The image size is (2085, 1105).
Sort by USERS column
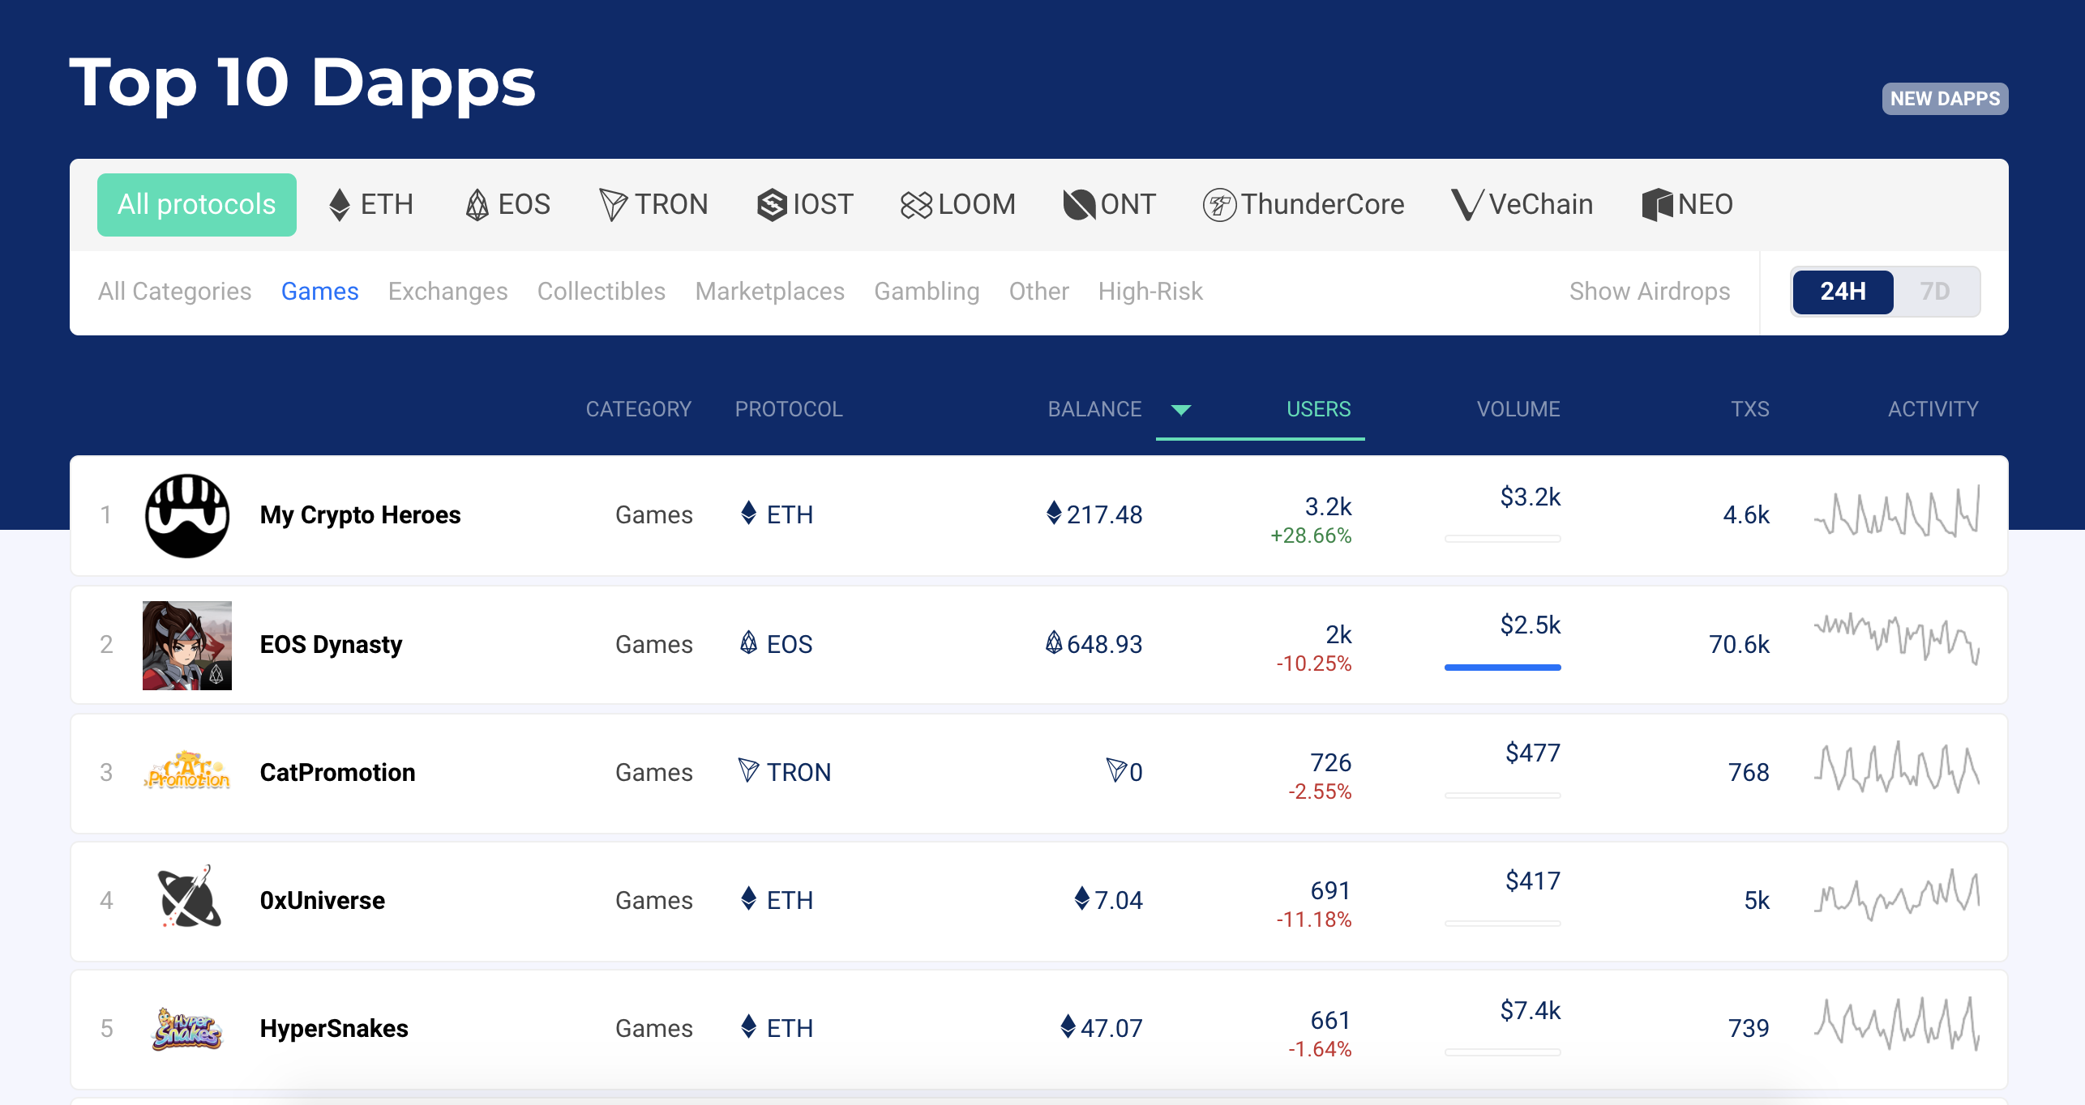coord(1319,409)
